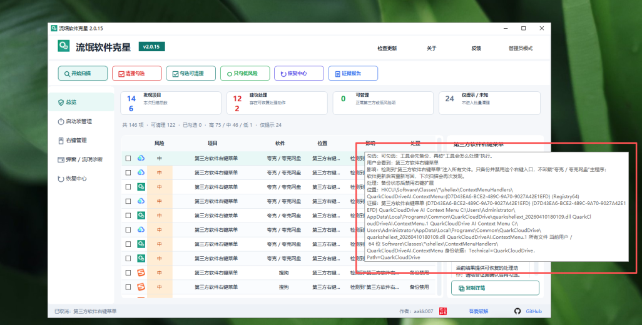Click the green app icon in the fifth row

(141, 216)
